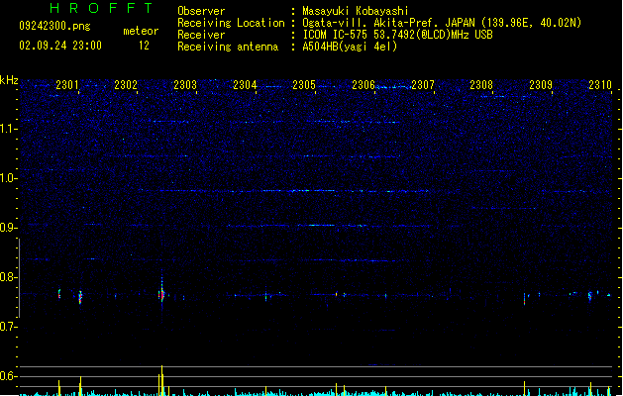Click the Receiving antenna label
The width and height of the screenshot is (623, 396).
[x=228, y=47]
